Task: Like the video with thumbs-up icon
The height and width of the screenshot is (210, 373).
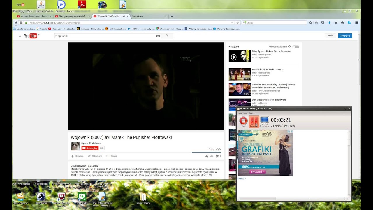Action: 207,156
